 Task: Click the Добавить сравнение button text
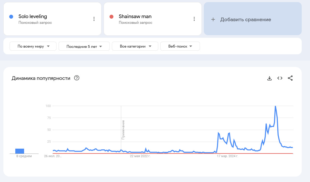pyautogui.click(x=246, y=20)
